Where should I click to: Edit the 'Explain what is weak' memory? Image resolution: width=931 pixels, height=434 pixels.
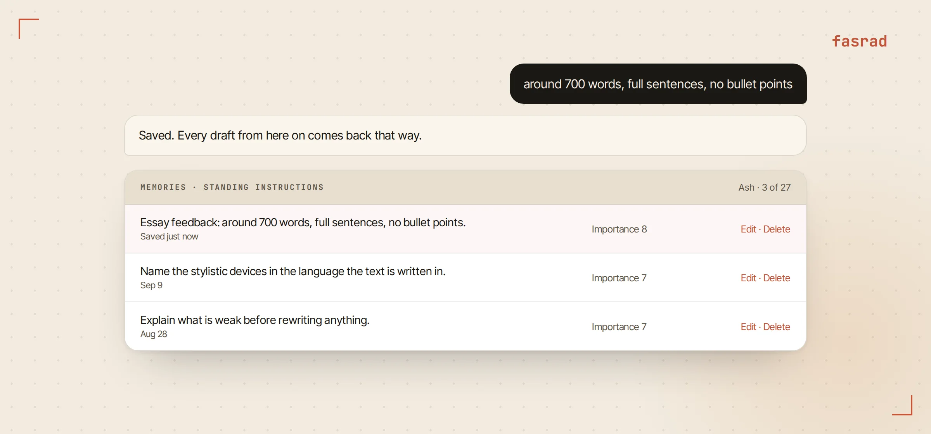tap(748, 327)
